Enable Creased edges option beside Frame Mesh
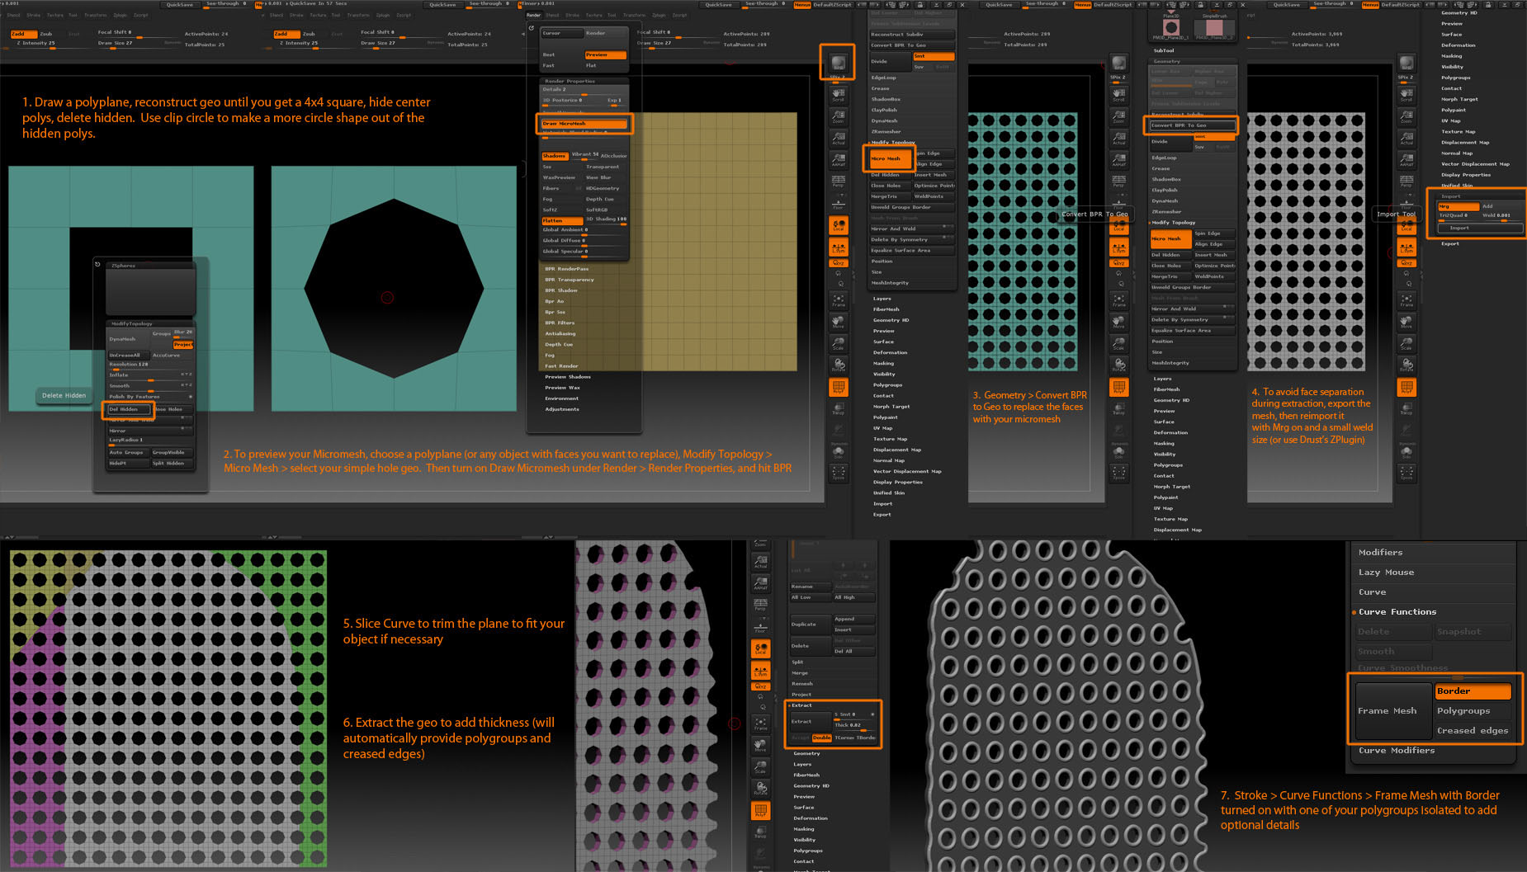This screenshot has height=872, width=1527. pyautogui.click(x=1473, y=731)
